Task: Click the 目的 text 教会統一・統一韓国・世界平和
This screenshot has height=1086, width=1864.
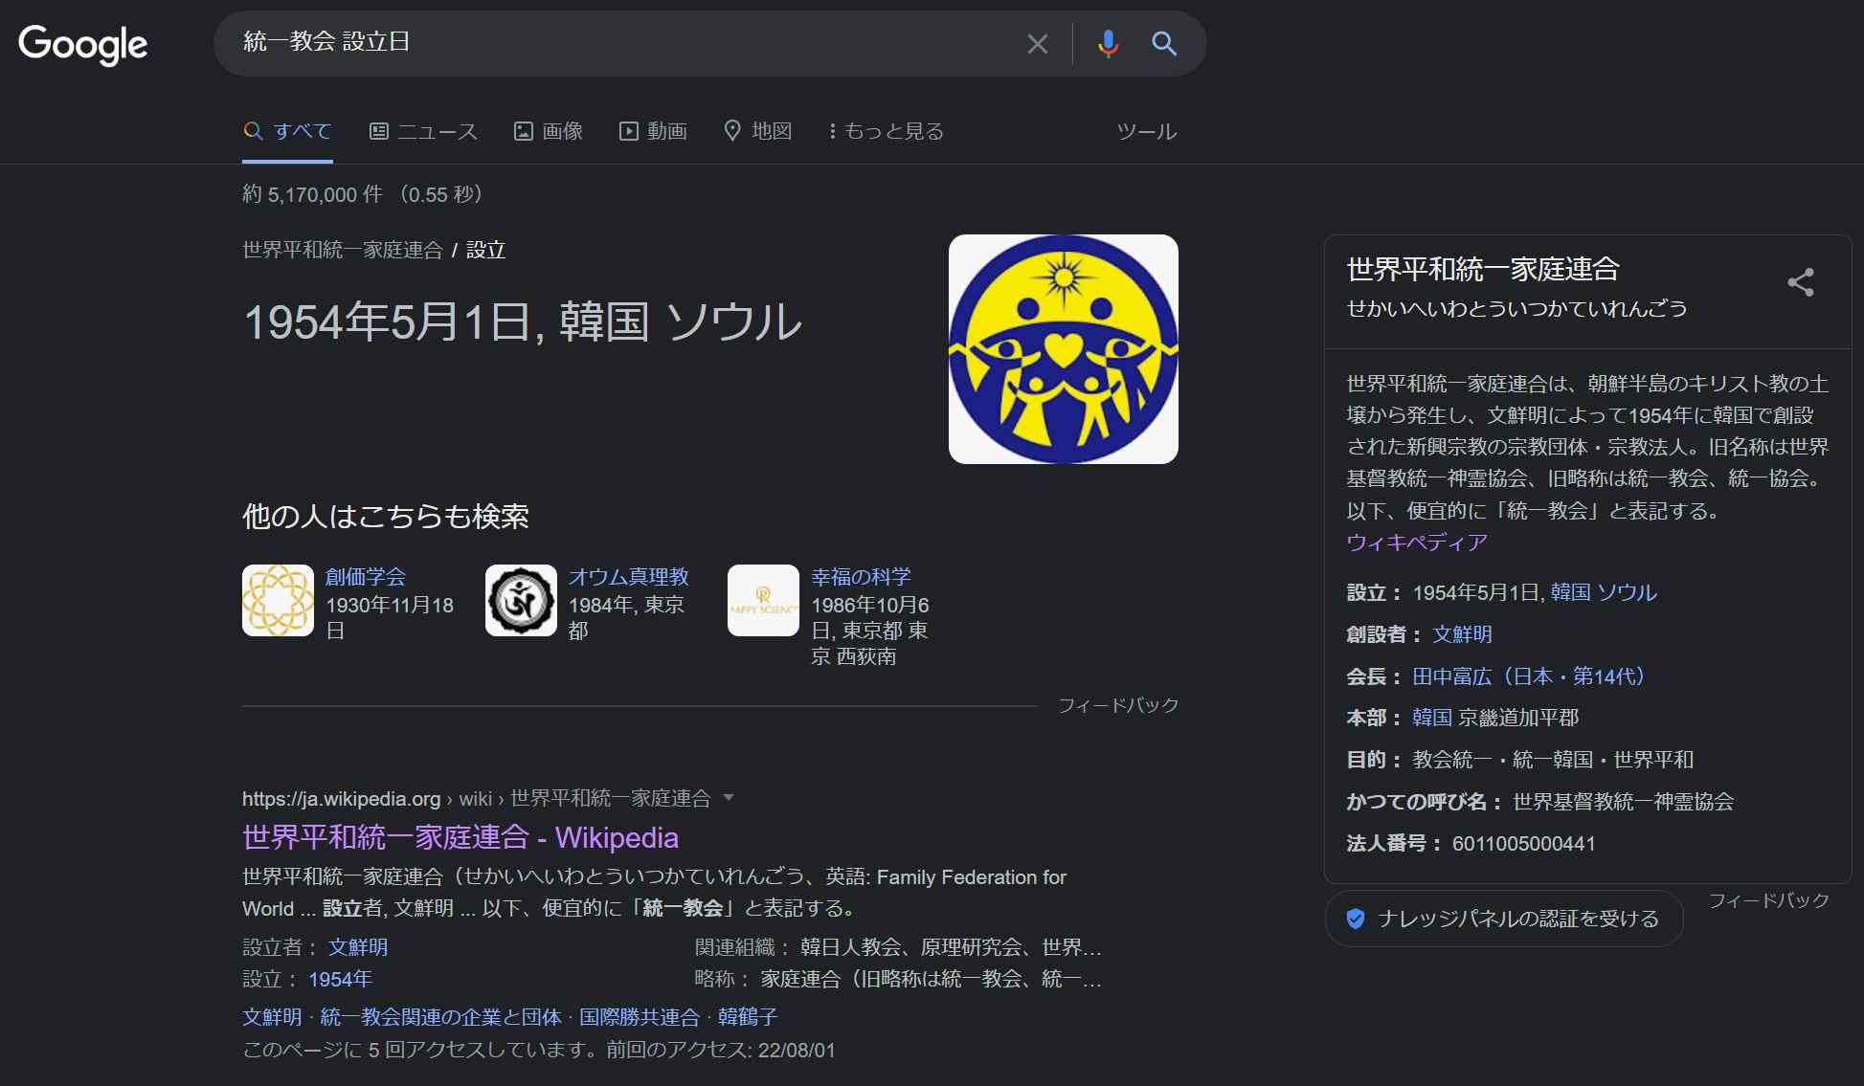Action: [x=1553, y=760]
